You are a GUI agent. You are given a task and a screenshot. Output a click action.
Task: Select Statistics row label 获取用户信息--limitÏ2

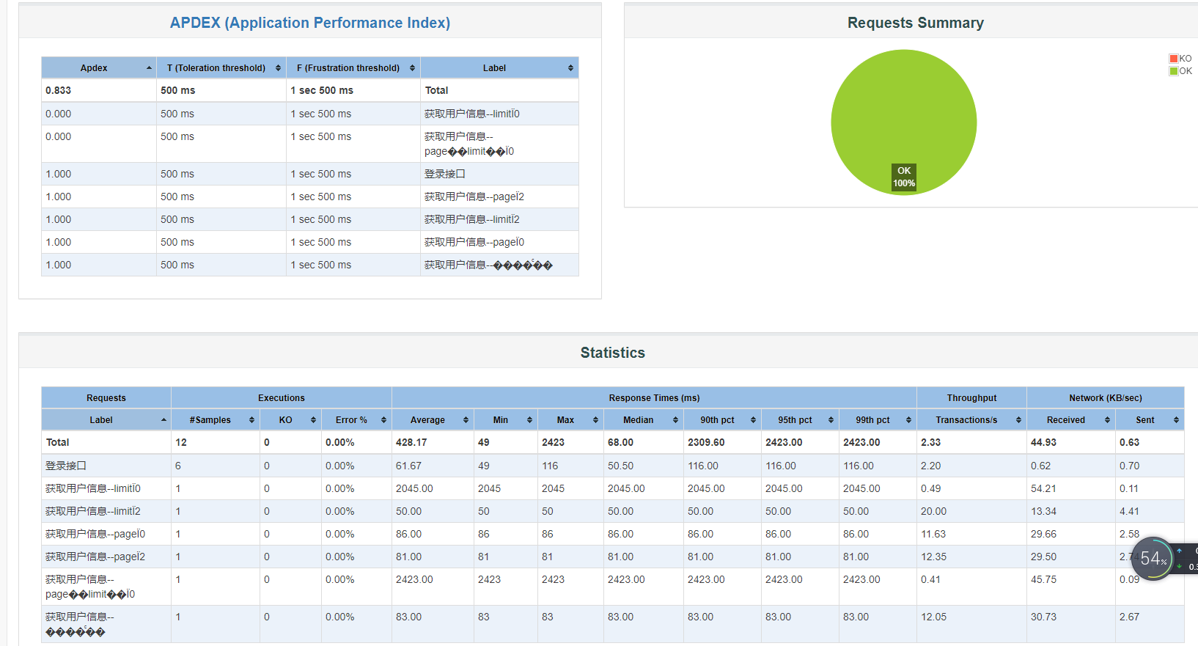93,511
